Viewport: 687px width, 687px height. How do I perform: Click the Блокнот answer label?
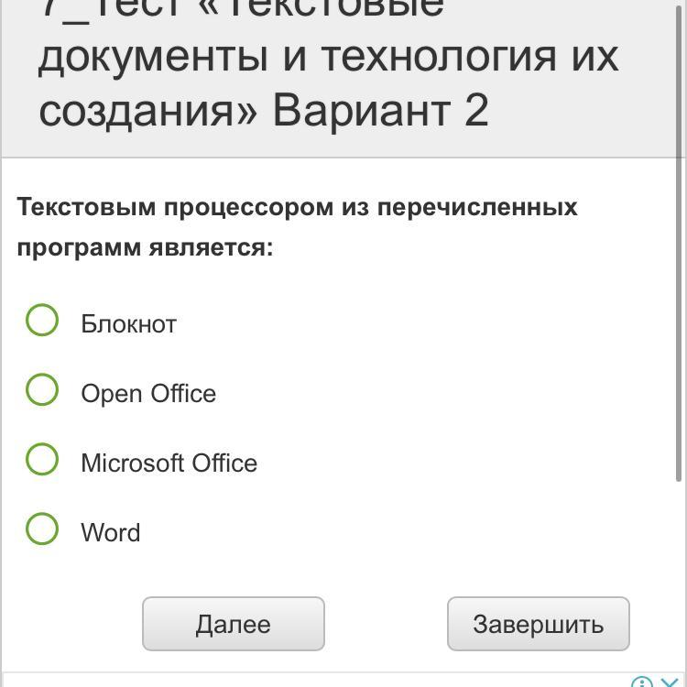click(128, 324)
